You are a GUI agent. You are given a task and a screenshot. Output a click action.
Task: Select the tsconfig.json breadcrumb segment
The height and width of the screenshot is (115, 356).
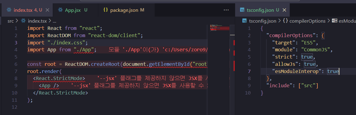point(263,21)
